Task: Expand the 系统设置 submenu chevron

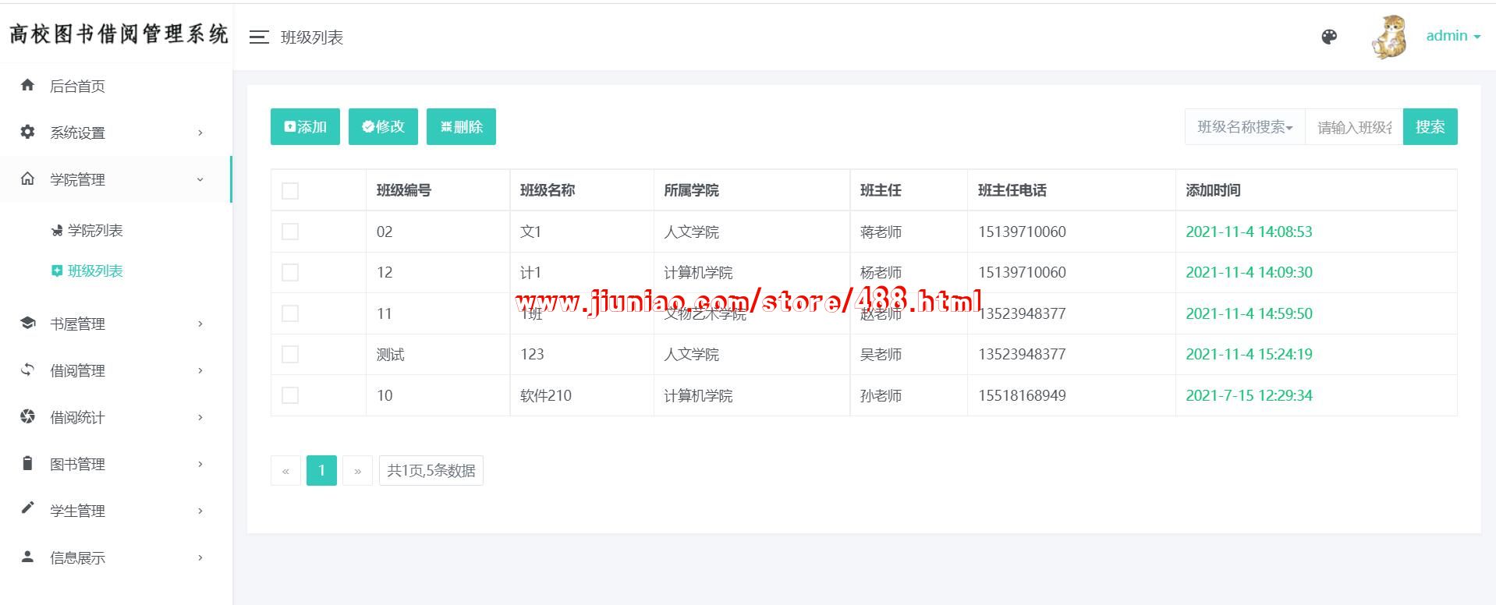Action: [200, 133]
